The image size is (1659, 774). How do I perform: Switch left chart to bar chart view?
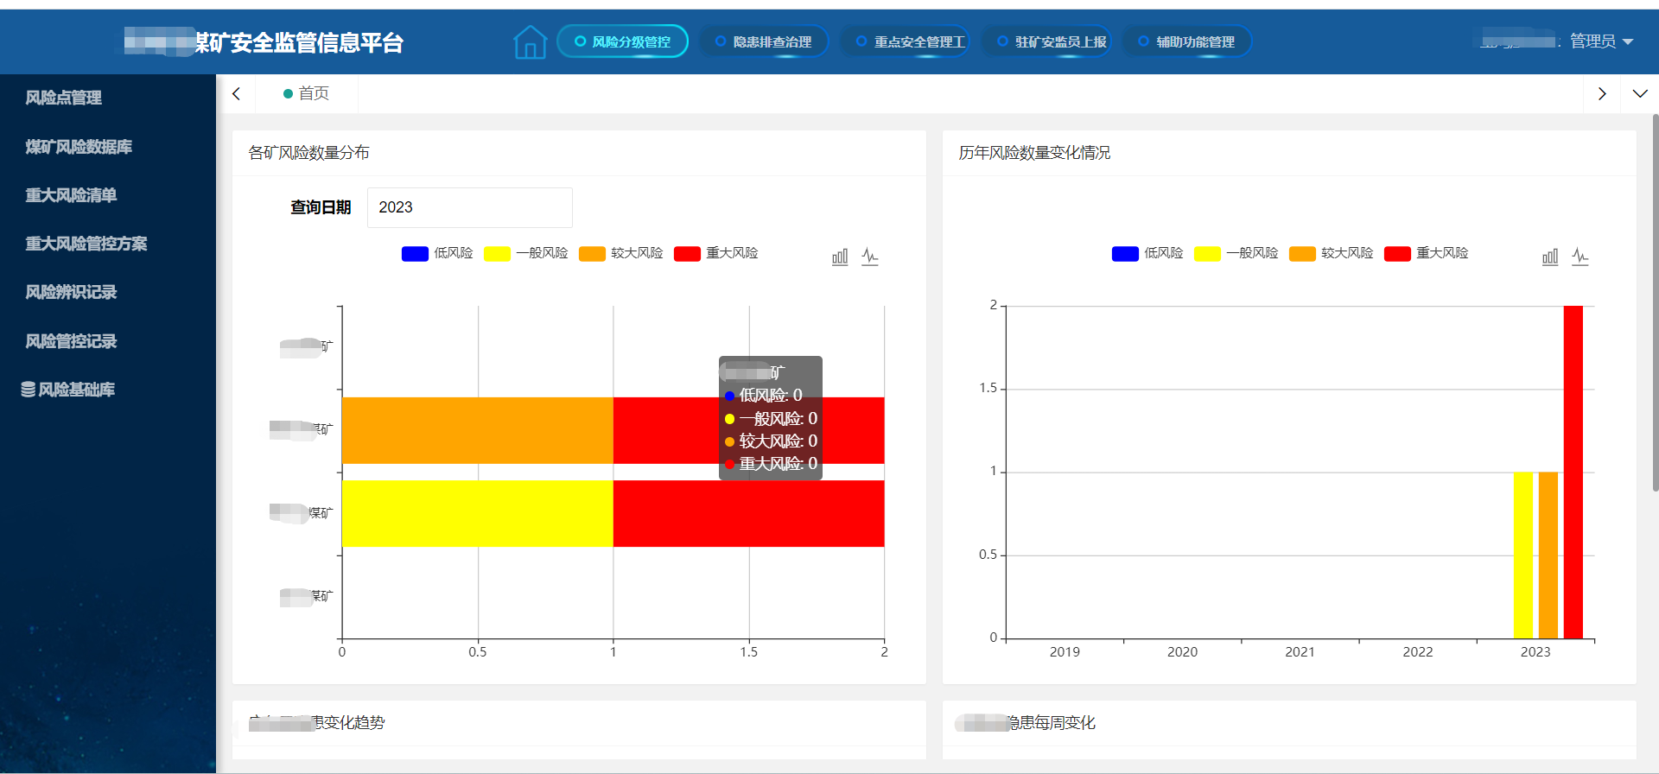[x=840, y=257]
